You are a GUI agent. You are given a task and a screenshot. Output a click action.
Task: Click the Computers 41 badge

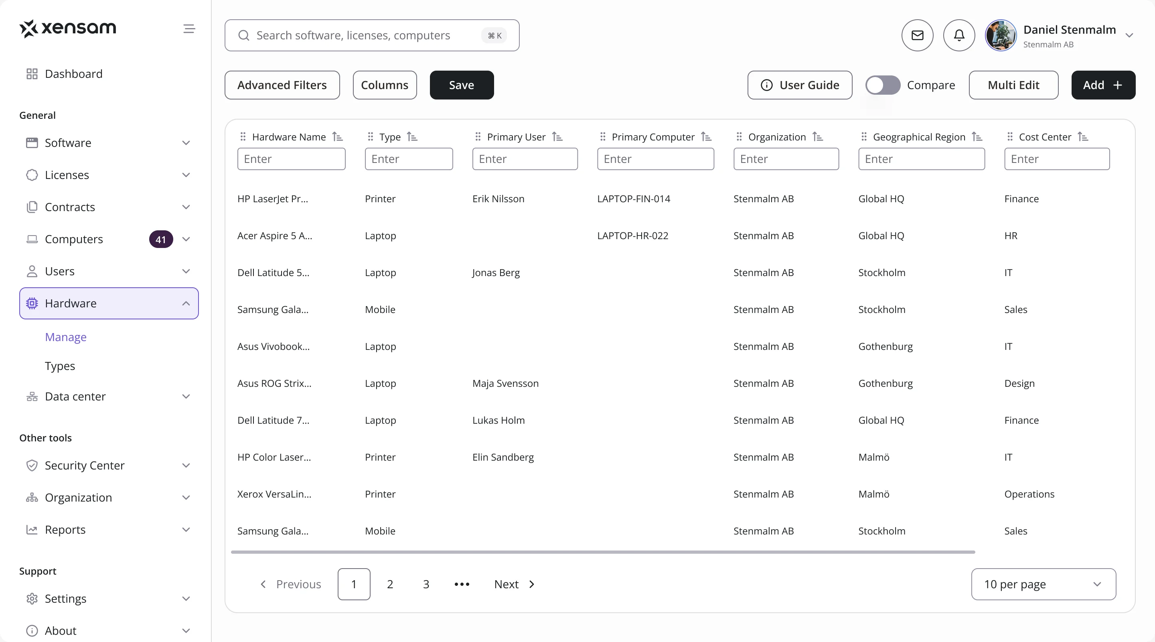click(x=161, y=239)
